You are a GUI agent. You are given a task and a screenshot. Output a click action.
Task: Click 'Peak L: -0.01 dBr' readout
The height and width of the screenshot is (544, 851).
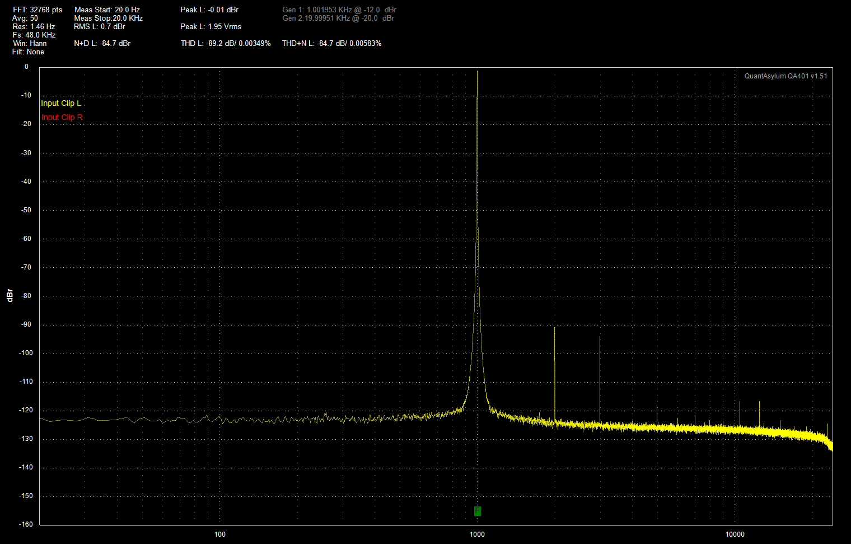[209, 10]
